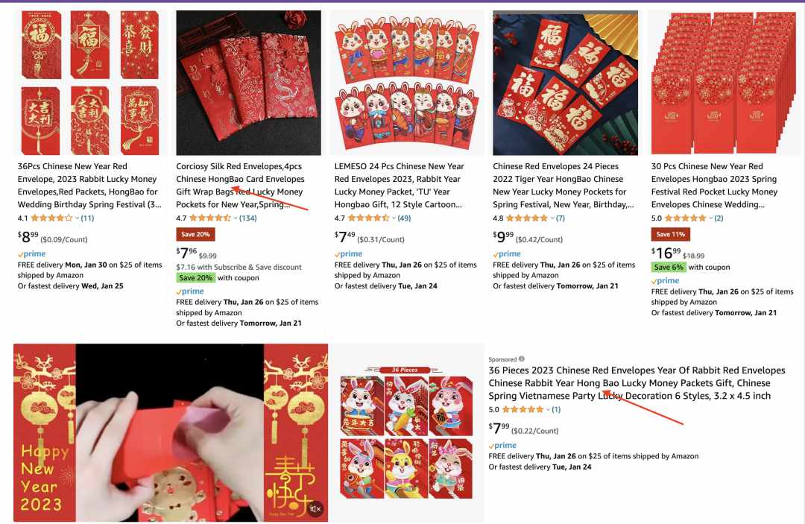Image resolution: width=805 pixels, height=524 pixels.
Task: Click the star rating of the 36Pcs envelopes
Action: tap(51, 218)
